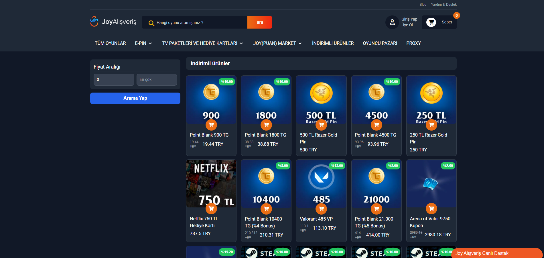Open the Blog link
Image resolution: width=544 pixels, height=258 pixels.
423,5
